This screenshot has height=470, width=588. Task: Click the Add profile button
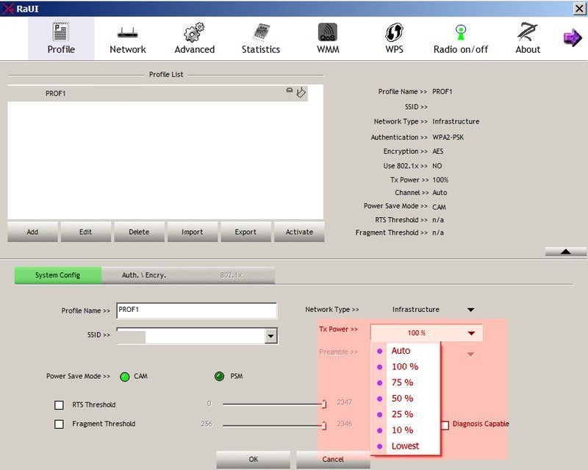[x=32, y=232]
